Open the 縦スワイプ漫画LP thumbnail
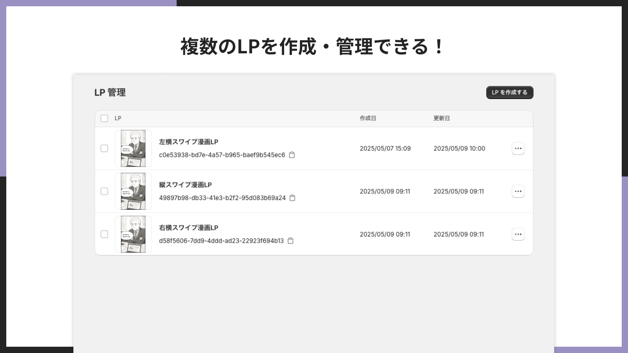The image size is (628, 353). click(133, 191)
